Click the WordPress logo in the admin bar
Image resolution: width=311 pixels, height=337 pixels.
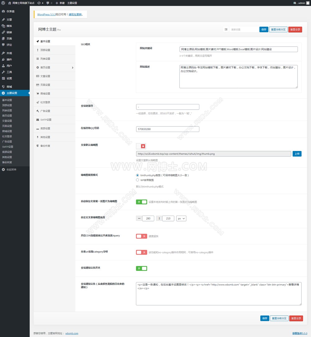click(x=3, y=3)
